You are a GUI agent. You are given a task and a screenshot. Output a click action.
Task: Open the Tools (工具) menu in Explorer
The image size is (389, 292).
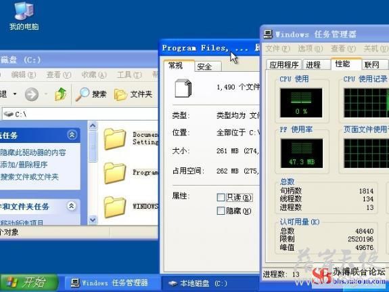(x=129, y=75)
